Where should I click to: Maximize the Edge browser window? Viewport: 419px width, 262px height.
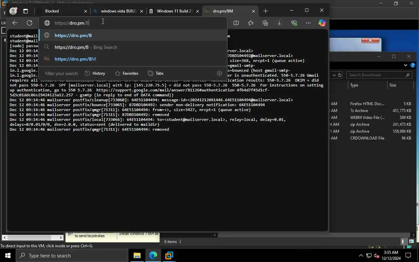point(307,10)
